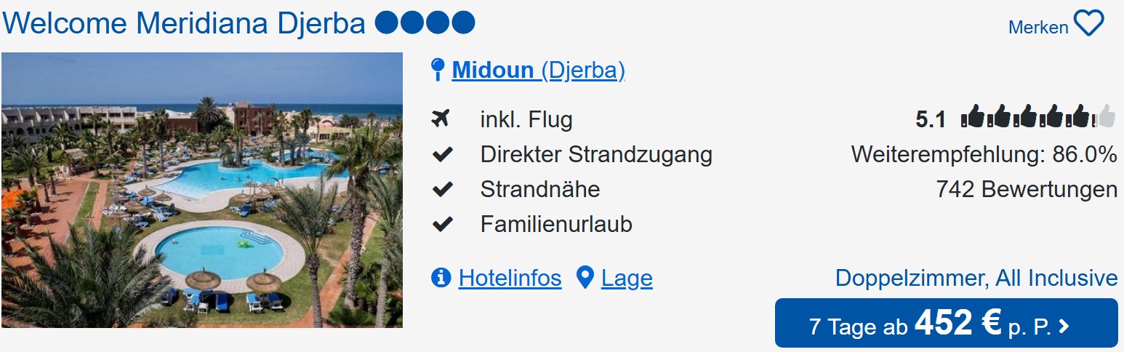Viewport: 1124px width, 352px height.
Task: Click the checkmark beside Strandnähe
Action: 441,189
